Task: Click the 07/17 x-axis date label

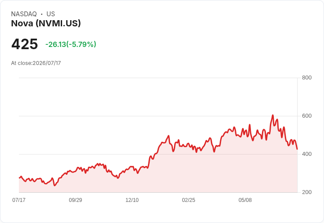Action: [19, 200]
